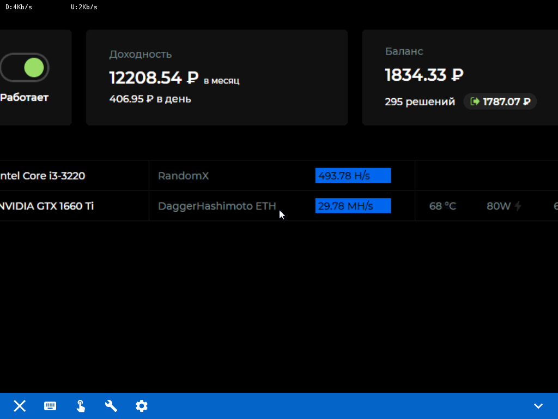
Task: Click the RandomX algorithm label
Action: pyautogui.click(x=183, y=176)
